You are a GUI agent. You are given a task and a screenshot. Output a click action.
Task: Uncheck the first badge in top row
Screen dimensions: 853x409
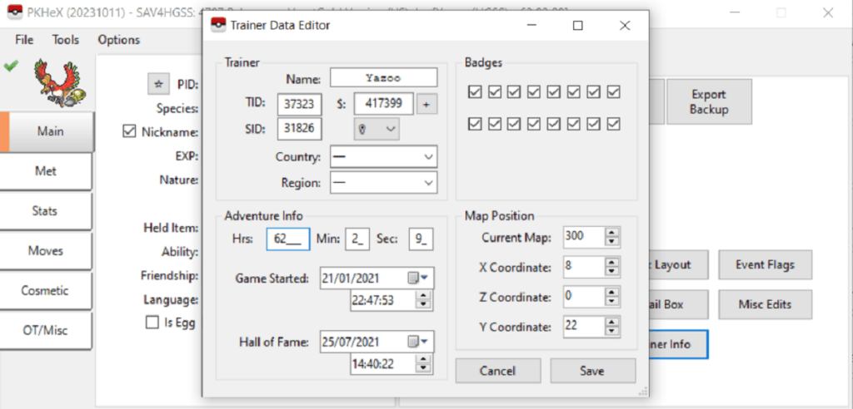tap(475, 91)
